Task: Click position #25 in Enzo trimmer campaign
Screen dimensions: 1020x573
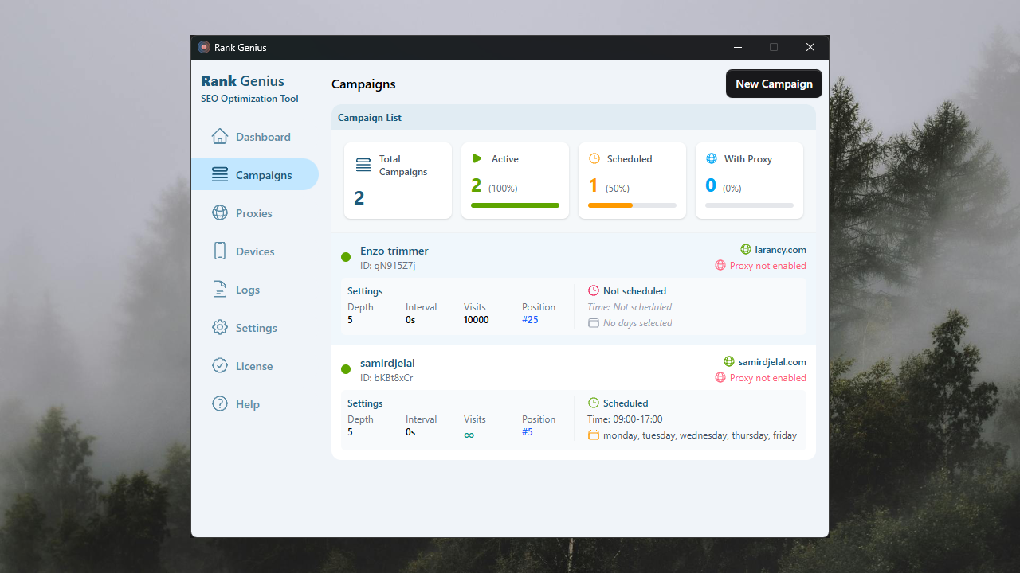Action: (x=530, y=320)
